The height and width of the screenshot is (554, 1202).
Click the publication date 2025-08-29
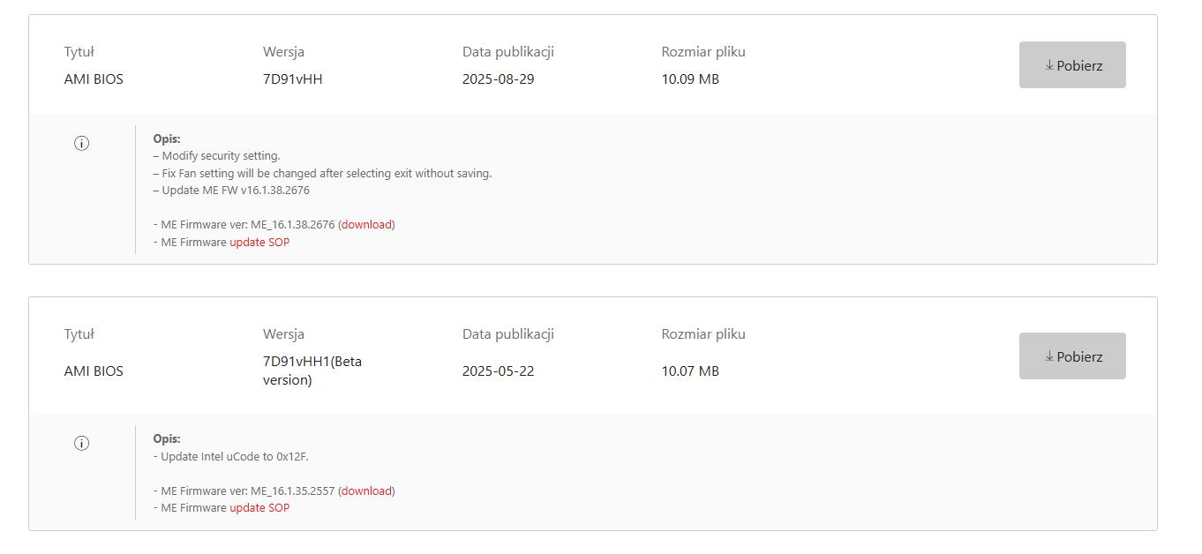coord(498,79)
